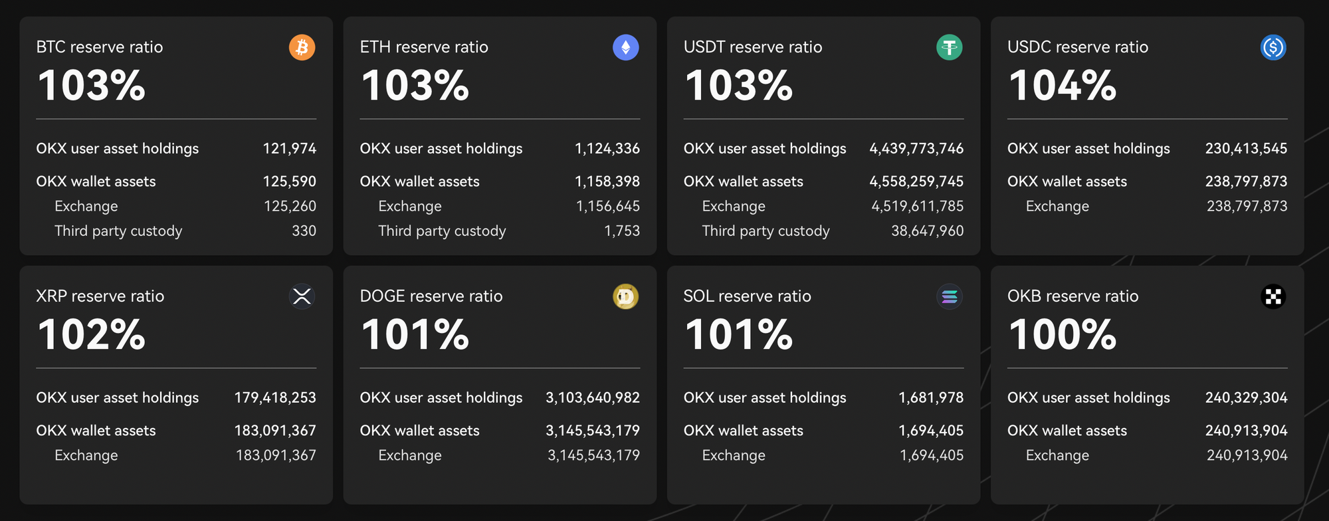This screenshot has width=1329, height=521.
Task: Click ETH user holdings value 1,124,336
Action: [607, 149]
